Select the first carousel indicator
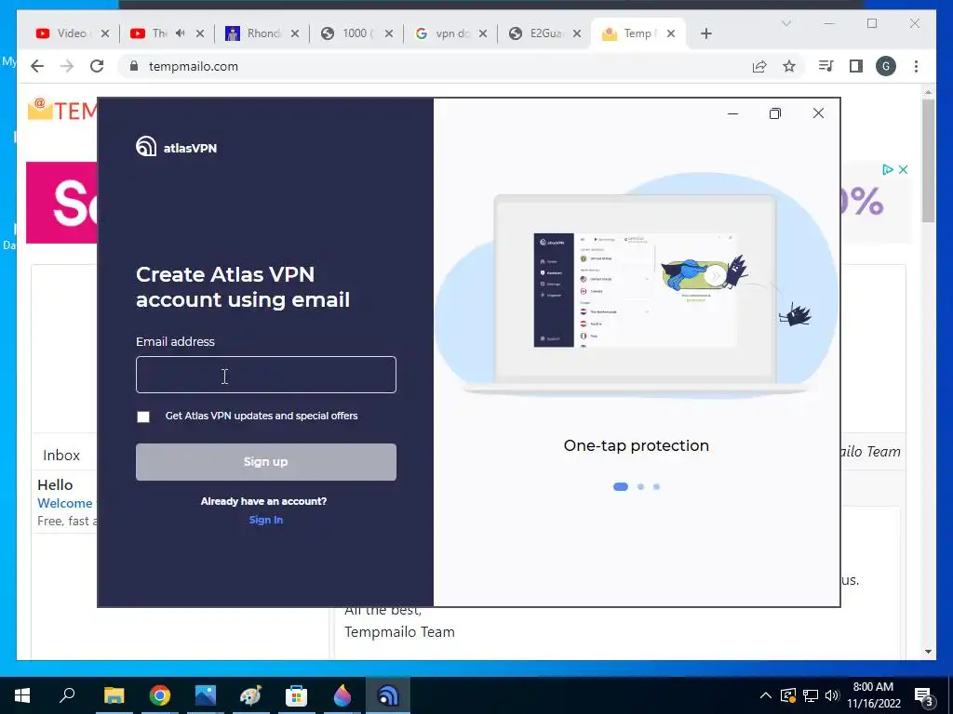 click(x=621, y=486)
